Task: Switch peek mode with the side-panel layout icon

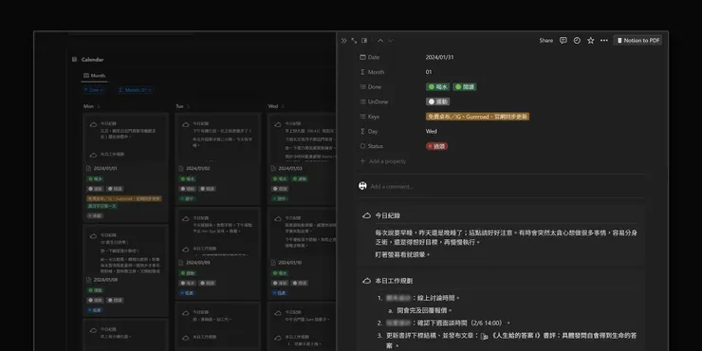Action: tap(364, 40)
